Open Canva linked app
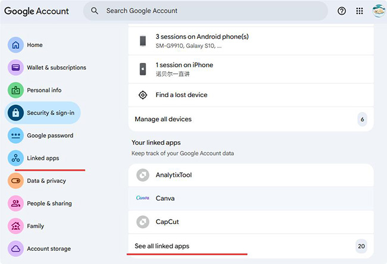Viewport: 387px width, 264px height. pos(251,198)
